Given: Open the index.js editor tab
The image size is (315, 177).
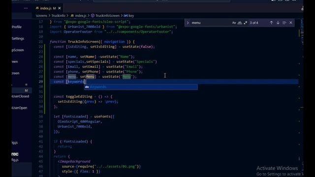Looking at the screenshot, I should point(46,8).
